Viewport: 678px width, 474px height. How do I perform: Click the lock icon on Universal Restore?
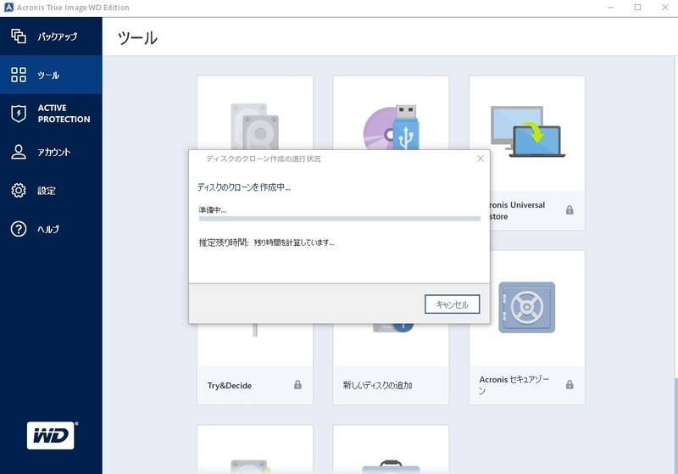pyautogui.click(x=570, y=209)
